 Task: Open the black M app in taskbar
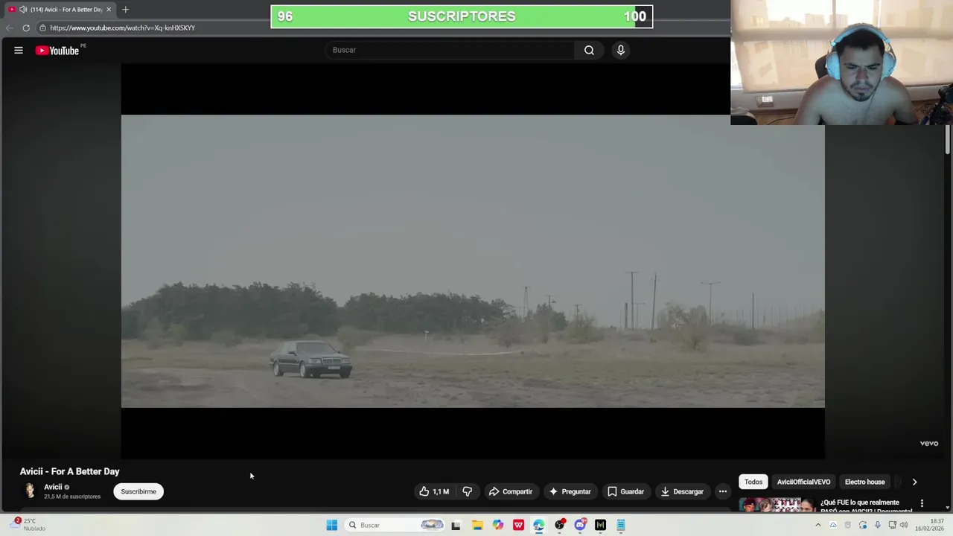600,525
